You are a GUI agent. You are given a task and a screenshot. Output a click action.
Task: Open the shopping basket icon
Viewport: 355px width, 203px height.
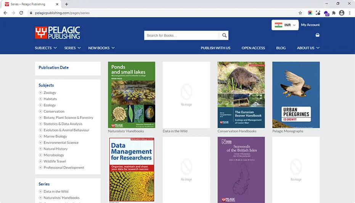317,35
